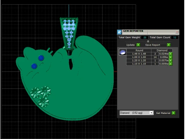Click the green arrow beside Save Report
This screenshot has width=185, height=139.
(x=169, y=45)
